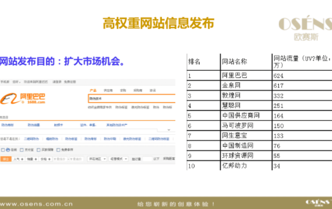Image resolution: width=332 pixels, height=209 pixels.
Task: Tick the 支付宝 filter checkbox
Action: 22,150
